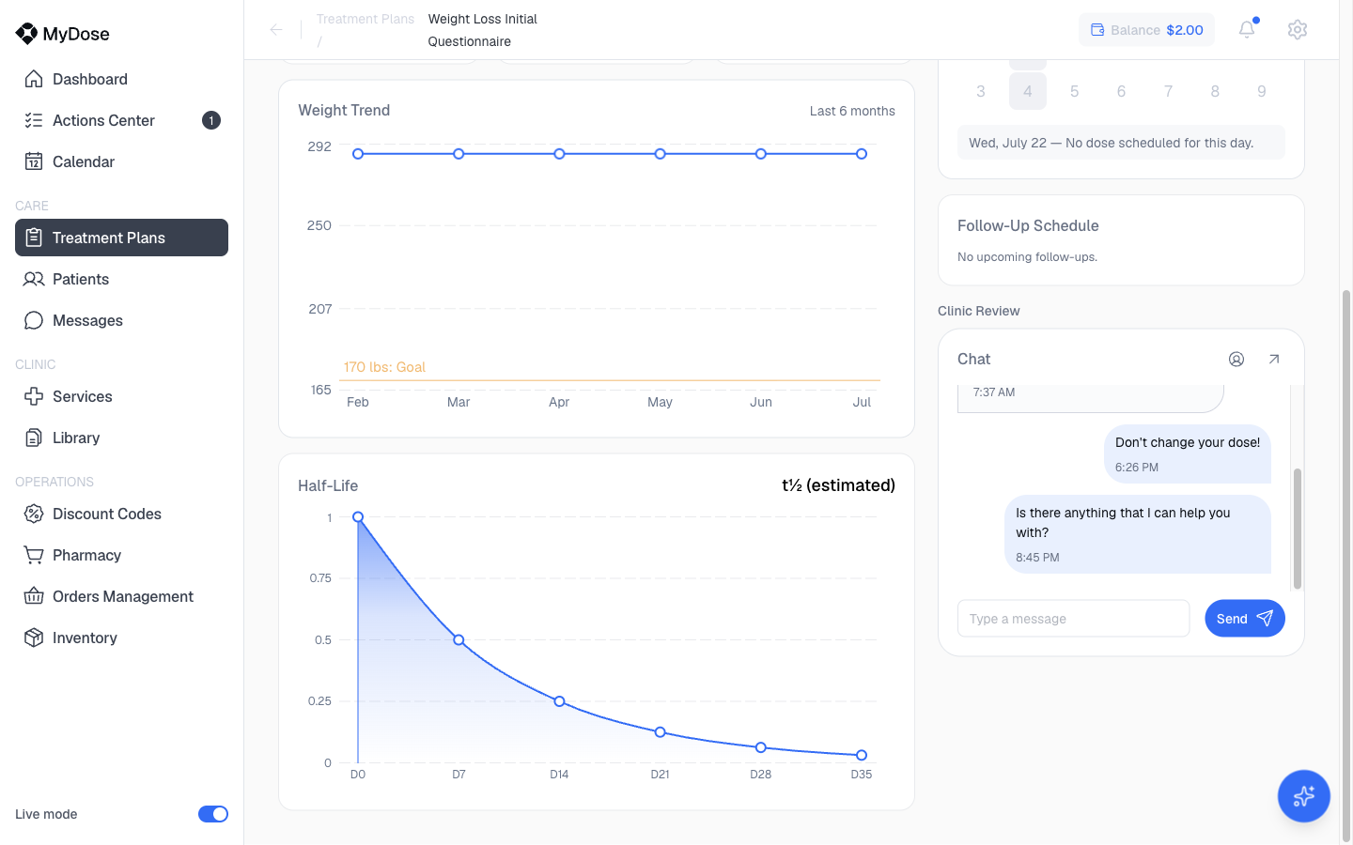1353x845 pixels.
Task: Open the AI sparkle assistant button
Action: coord(1303,796)
